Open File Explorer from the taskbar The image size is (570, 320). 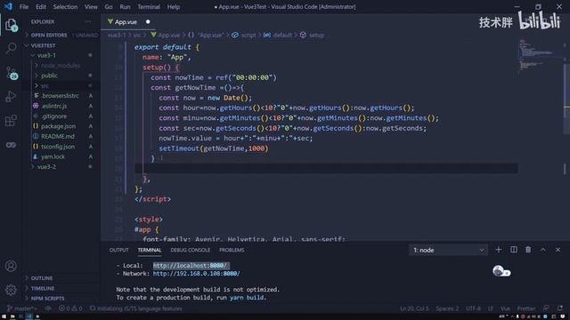(12, 316)
